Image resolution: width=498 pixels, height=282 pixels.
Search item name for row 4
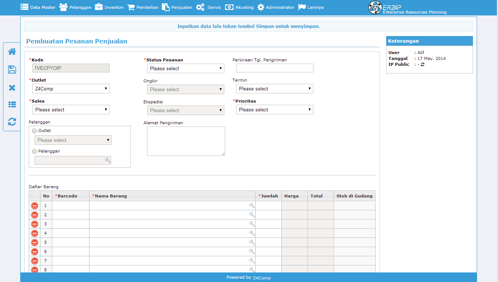(x=252, y=233)
